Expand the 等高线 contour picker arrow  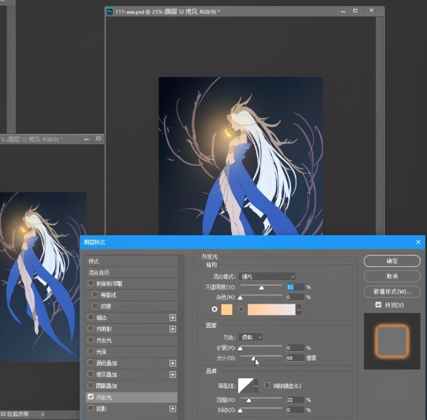[x=256, y=386]
